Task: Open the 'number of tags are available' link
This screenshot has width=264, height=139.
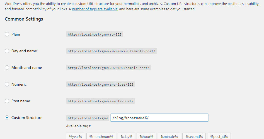Action: tap(95, 9)
